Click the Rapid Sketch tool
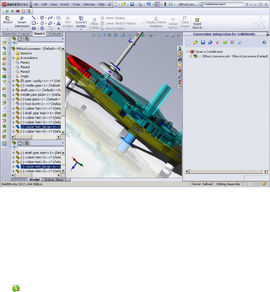Viewport: 270px width, 292px height. 197,24
